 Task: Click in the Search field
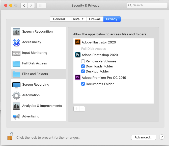(x=147, y=5)
